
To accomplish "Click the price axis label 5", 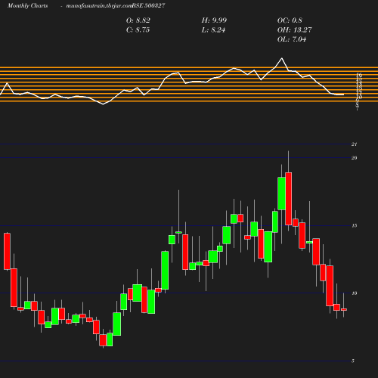I will click(353, 361).
